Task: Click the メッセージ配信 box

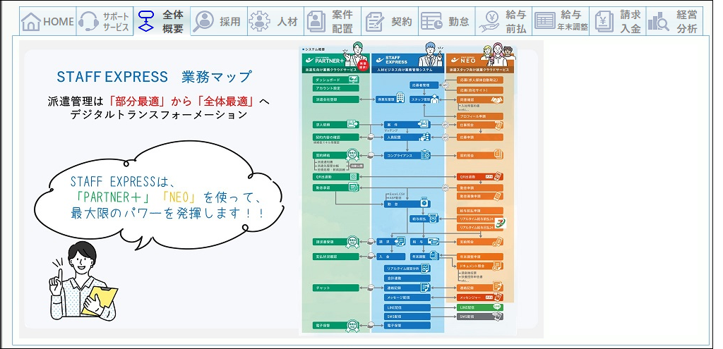Action: point(407,298)
